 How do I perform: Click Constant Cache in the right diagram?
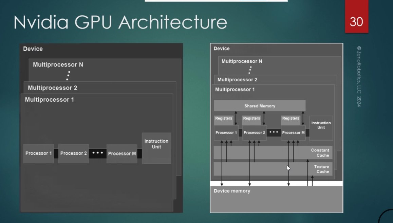pos(320,153)
